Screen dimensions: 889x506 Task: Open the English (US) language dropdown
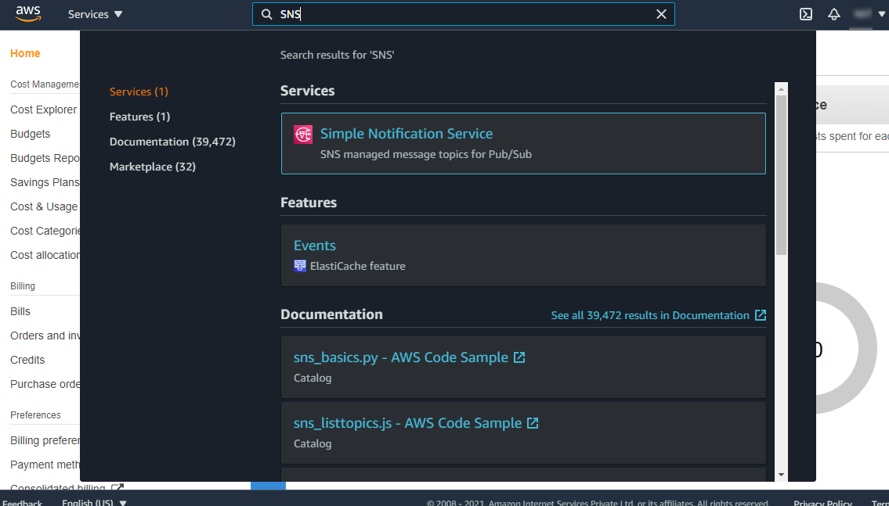click(x=94, y=503)
